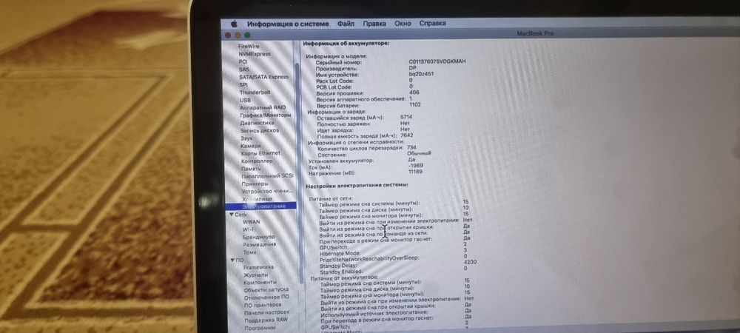Collapse the ПО section
Screen dimensions: 740x333
(x=232, y=260)
